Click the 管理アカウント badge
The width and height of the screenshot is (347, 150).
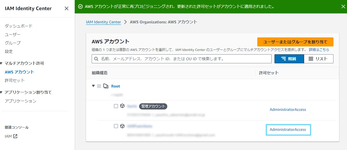[x=153, y=106]
